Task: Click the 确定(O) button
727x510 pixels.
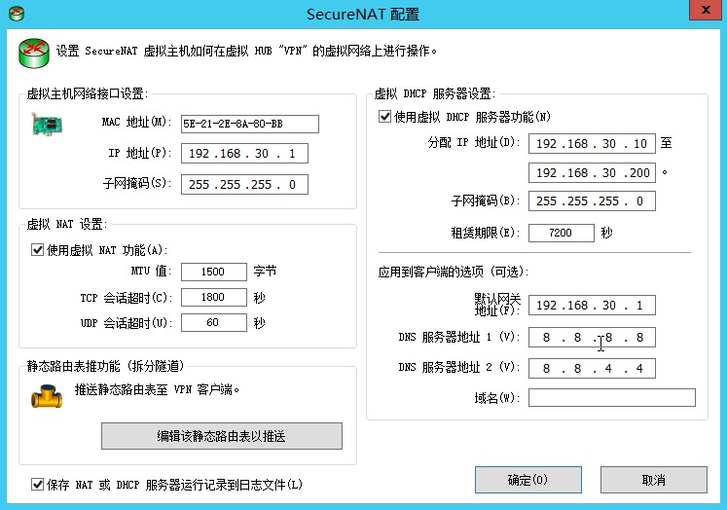Action: (x=528, y=480)
